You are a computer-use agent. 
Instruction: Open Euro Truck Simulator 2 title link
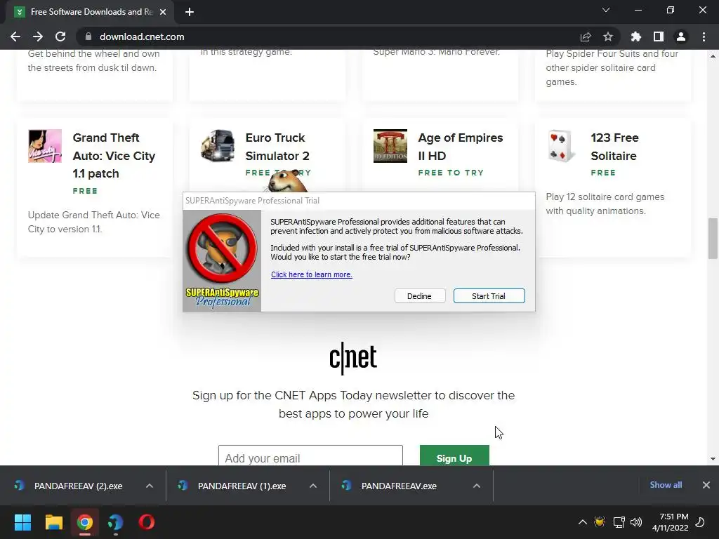[x=277, y=147]
